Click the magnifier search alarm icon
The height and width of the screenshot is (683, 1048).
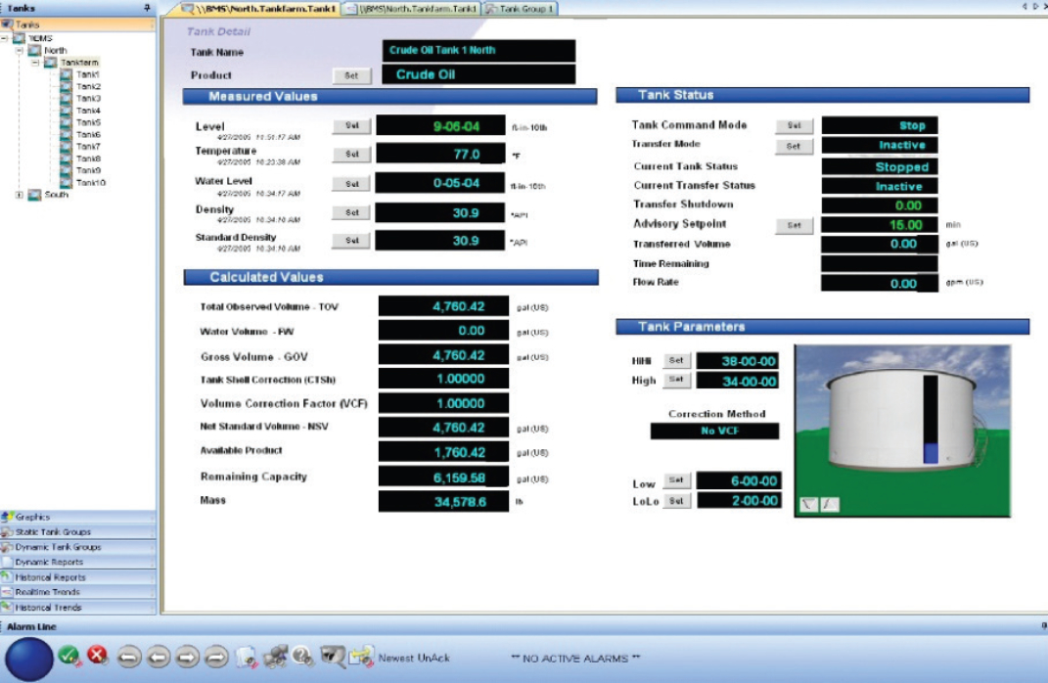[332, 657]
